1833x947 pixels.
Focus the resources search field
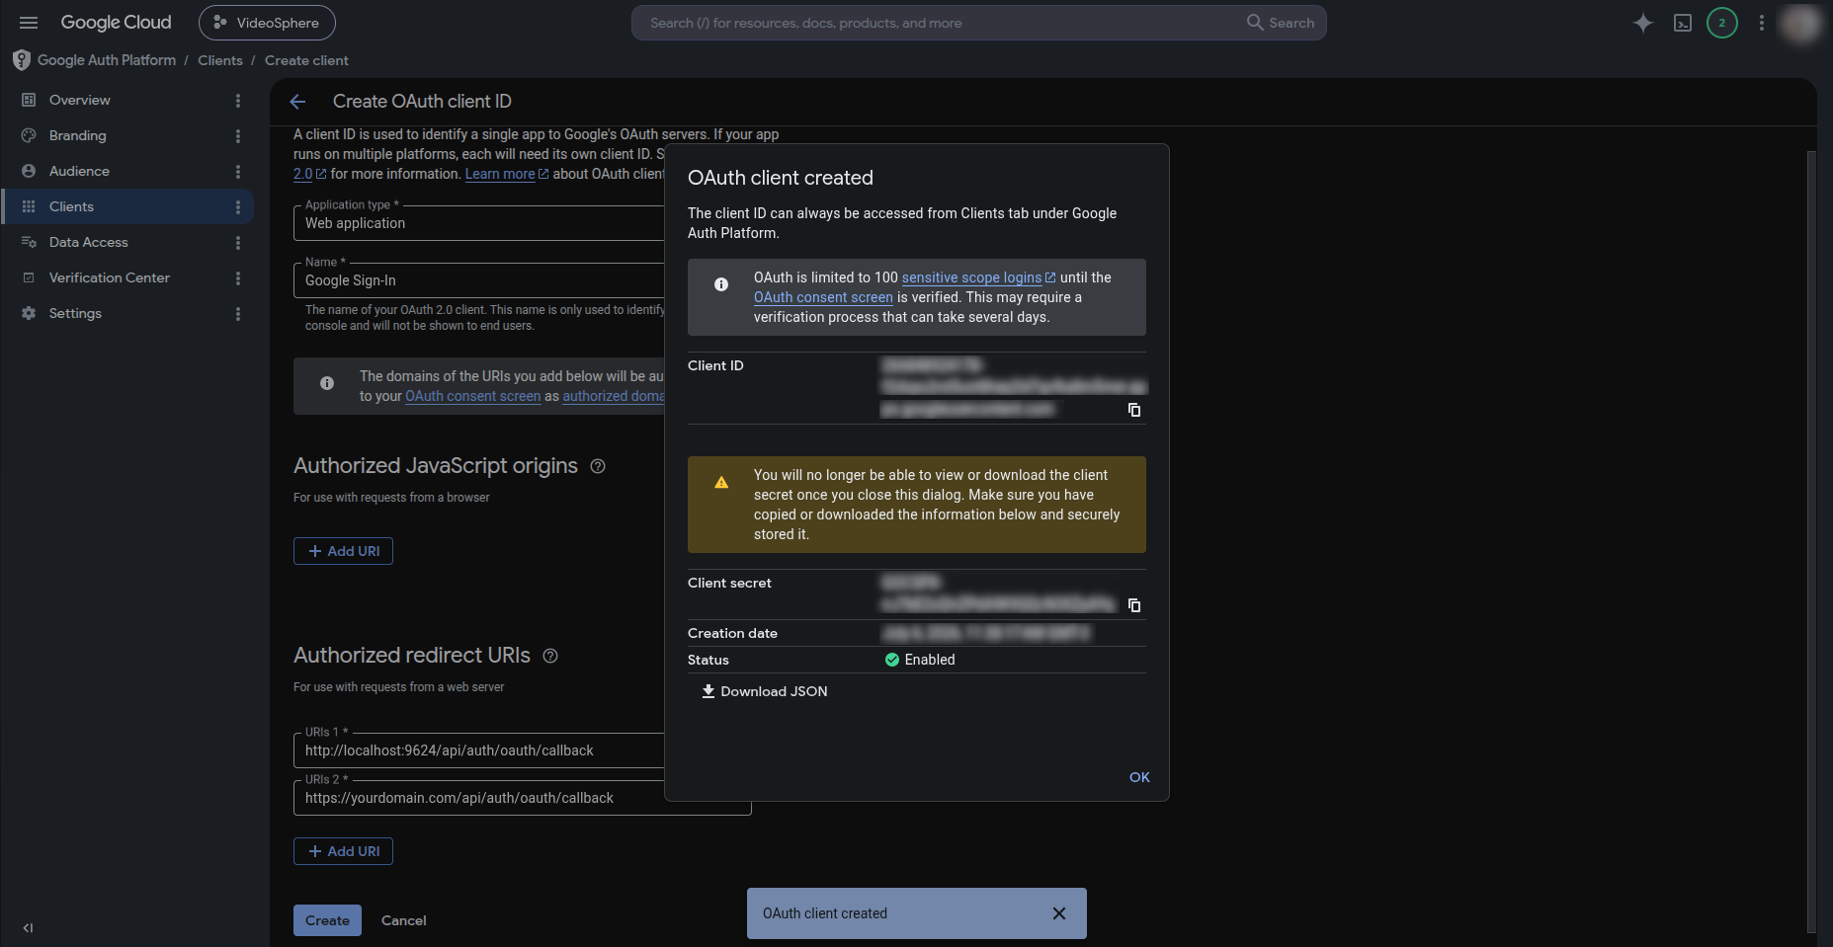pyautogui.click(x=939, y=23)
